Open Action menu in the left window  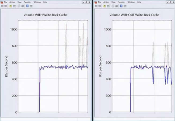coord(13,2)
